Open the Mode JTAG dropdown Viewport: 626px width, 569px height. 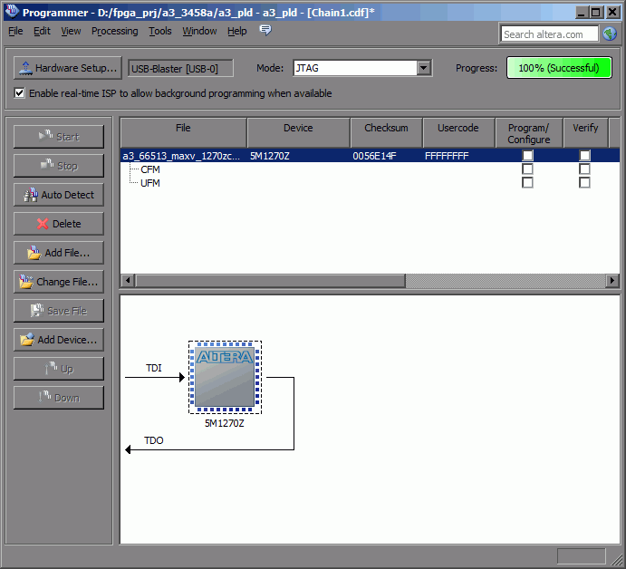424,68
